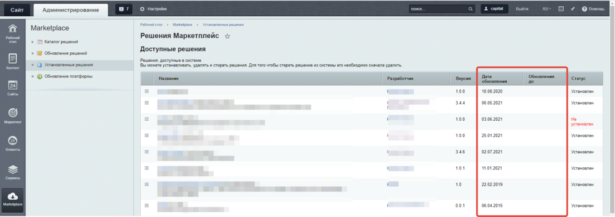Open row menu for solution dated 06.04.2015
The width and height of the screenshot is (615, 217).
pos(146,205)
